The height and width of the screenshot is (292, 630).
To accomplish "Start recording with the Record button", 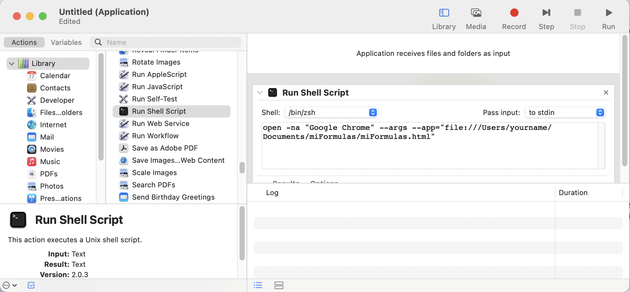I will click(514, 19).
